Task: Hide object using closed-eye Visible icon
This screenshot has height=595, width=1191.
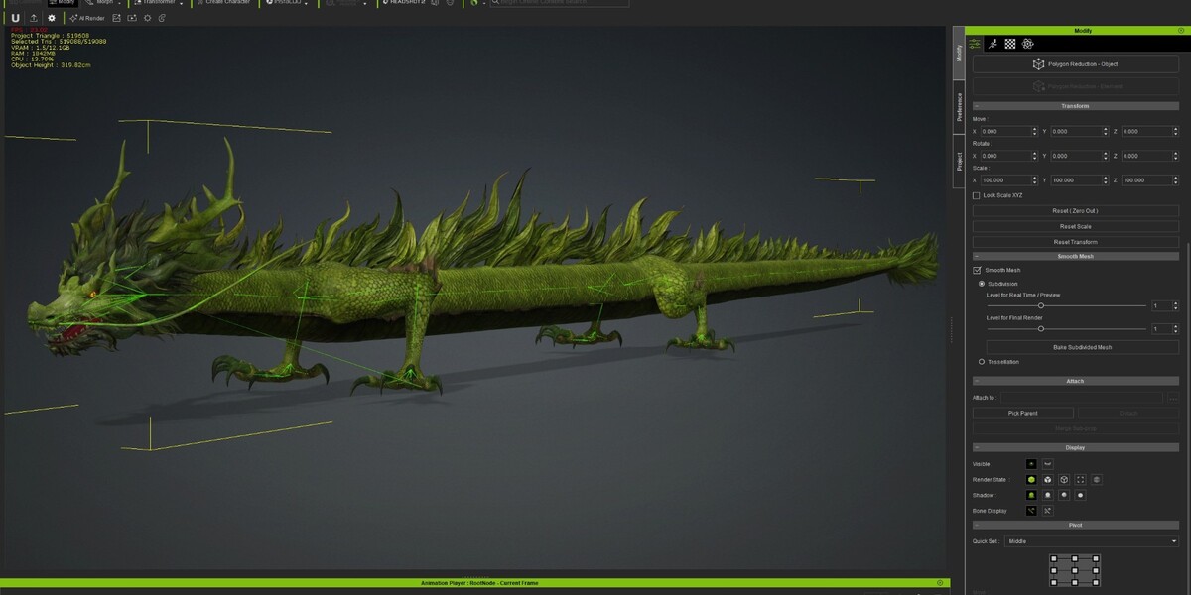Action: tap(1048, 463)
